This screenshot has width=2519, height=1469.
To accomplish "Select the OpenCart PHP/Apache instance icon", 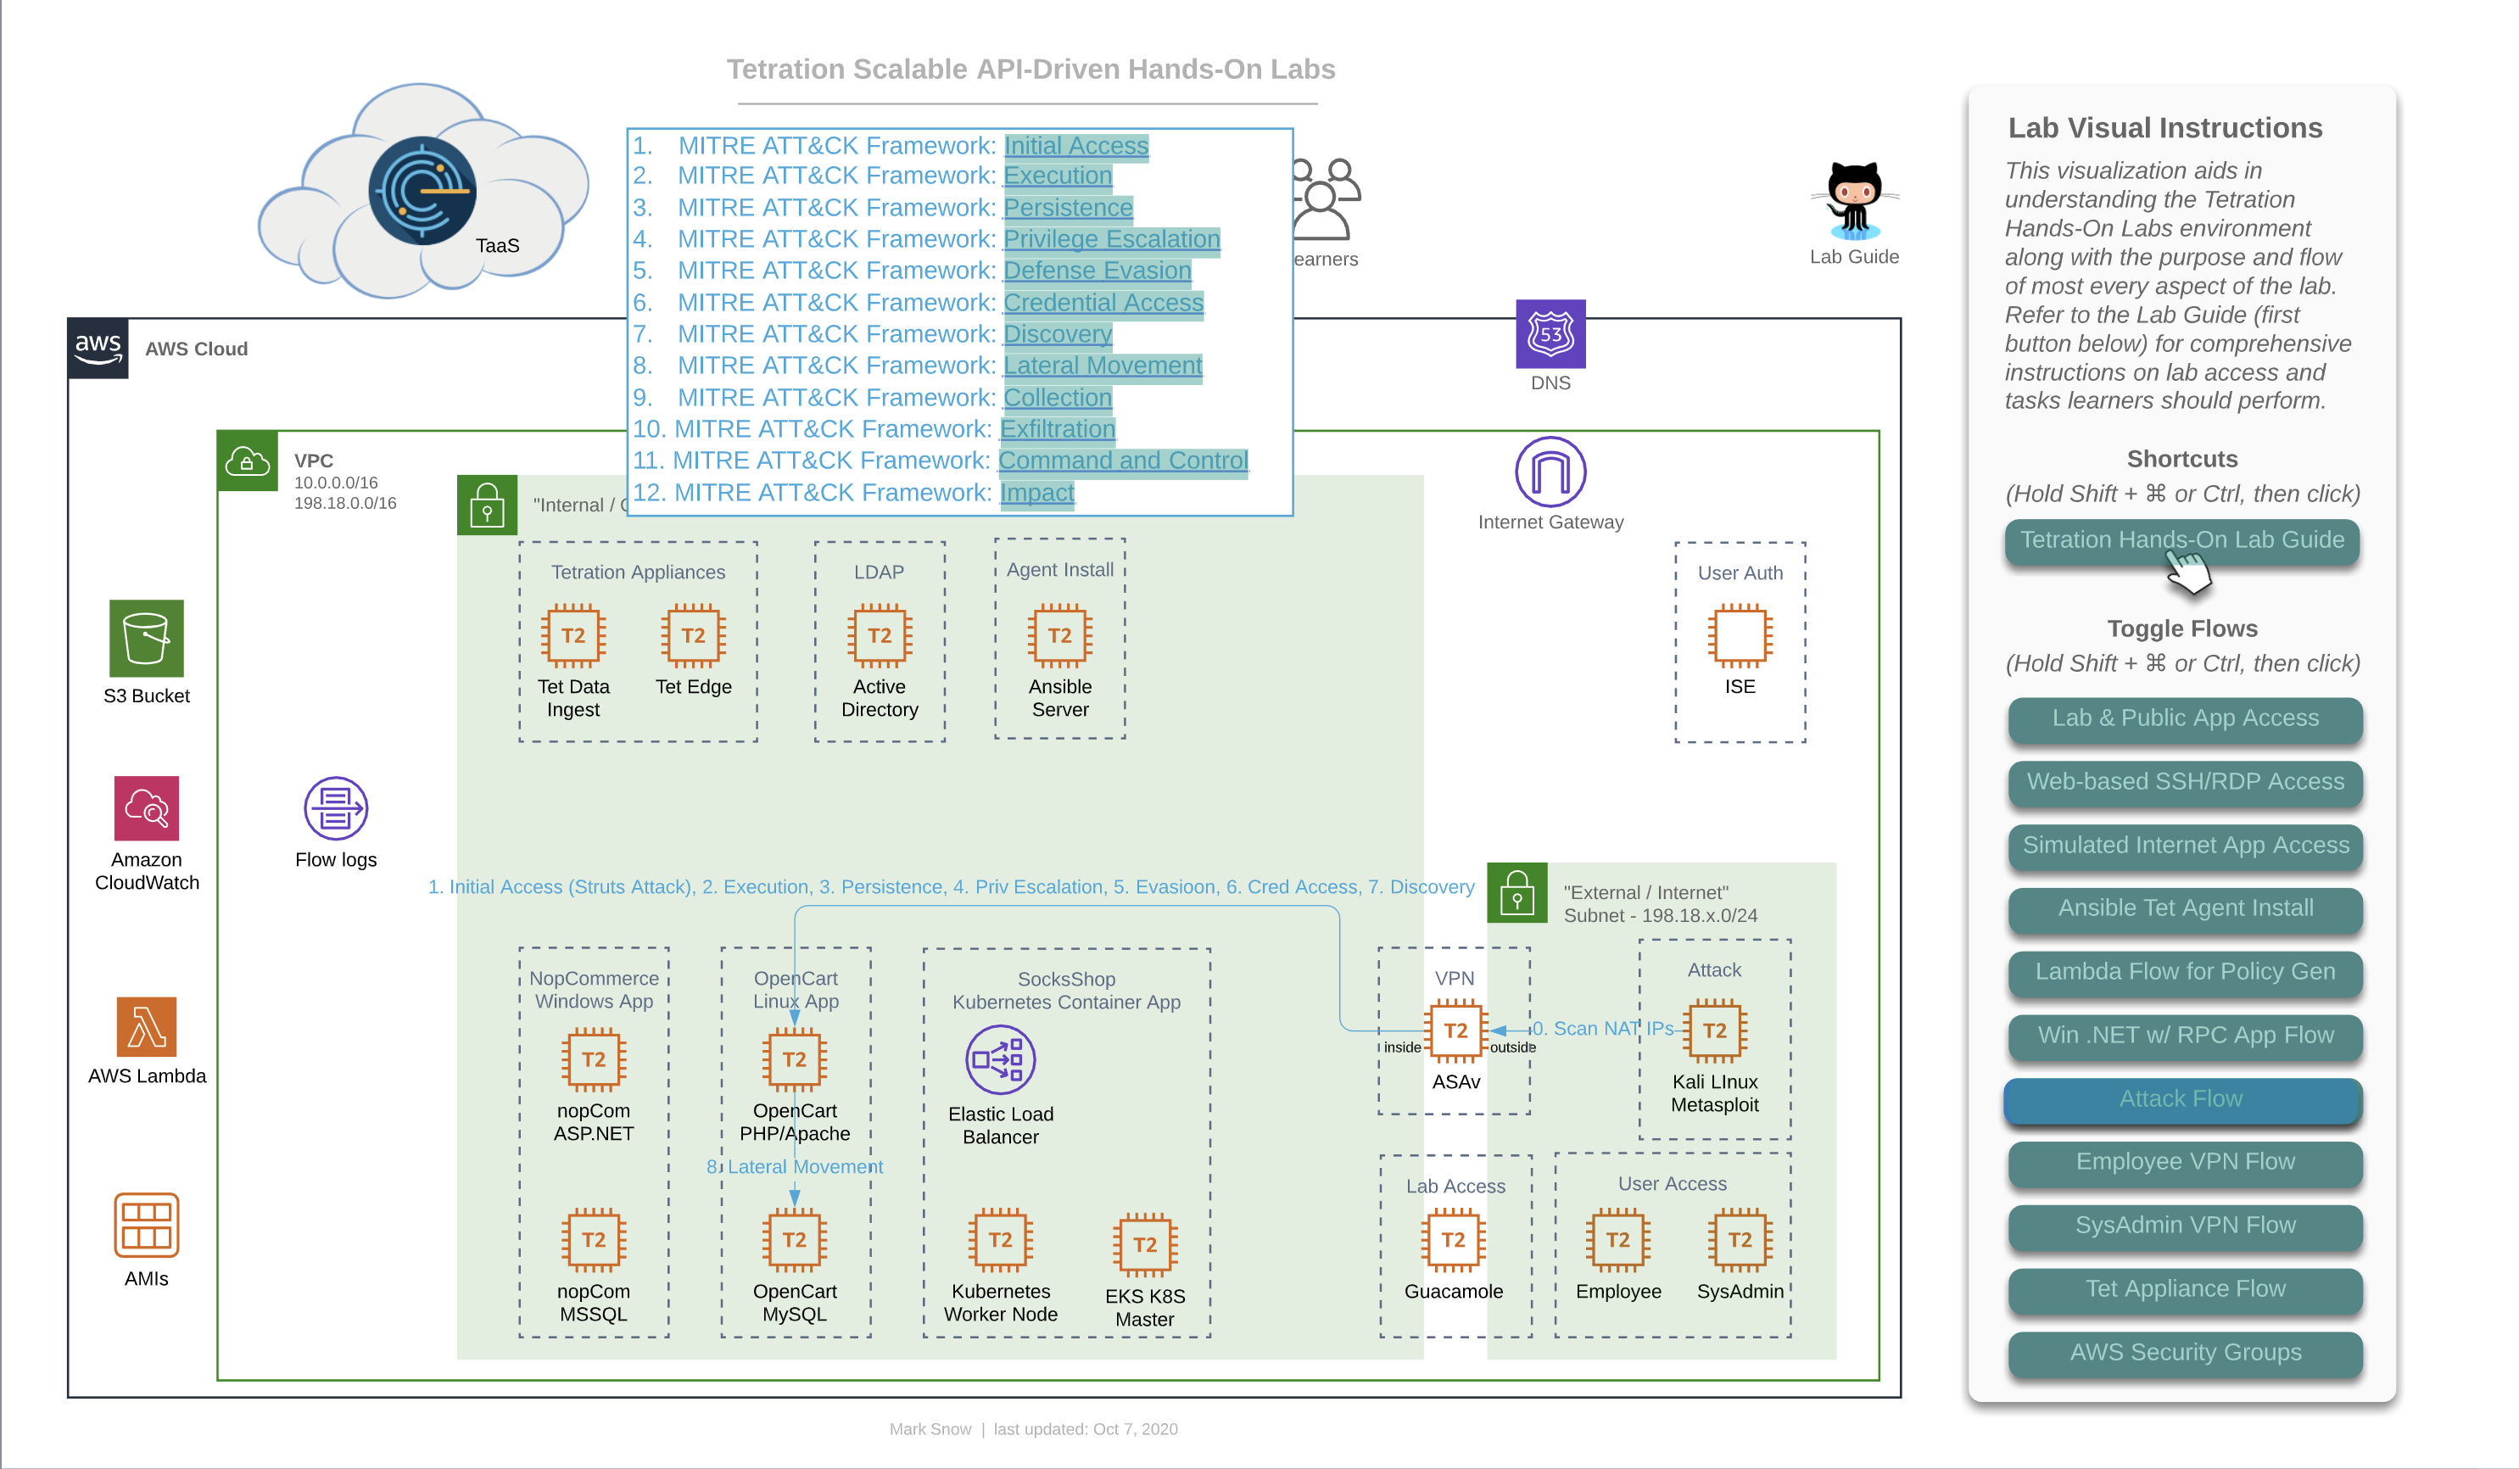I will [795, 1059].
